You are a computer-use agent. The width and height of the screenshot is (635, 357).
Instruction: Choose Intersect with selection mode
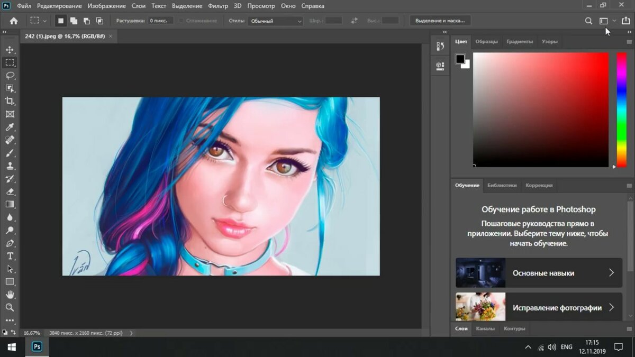99,21
